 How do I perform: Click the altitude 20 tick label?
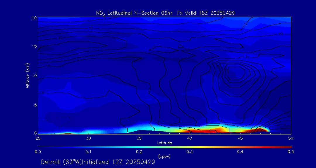pyautogui.click(x=34, y=18)
